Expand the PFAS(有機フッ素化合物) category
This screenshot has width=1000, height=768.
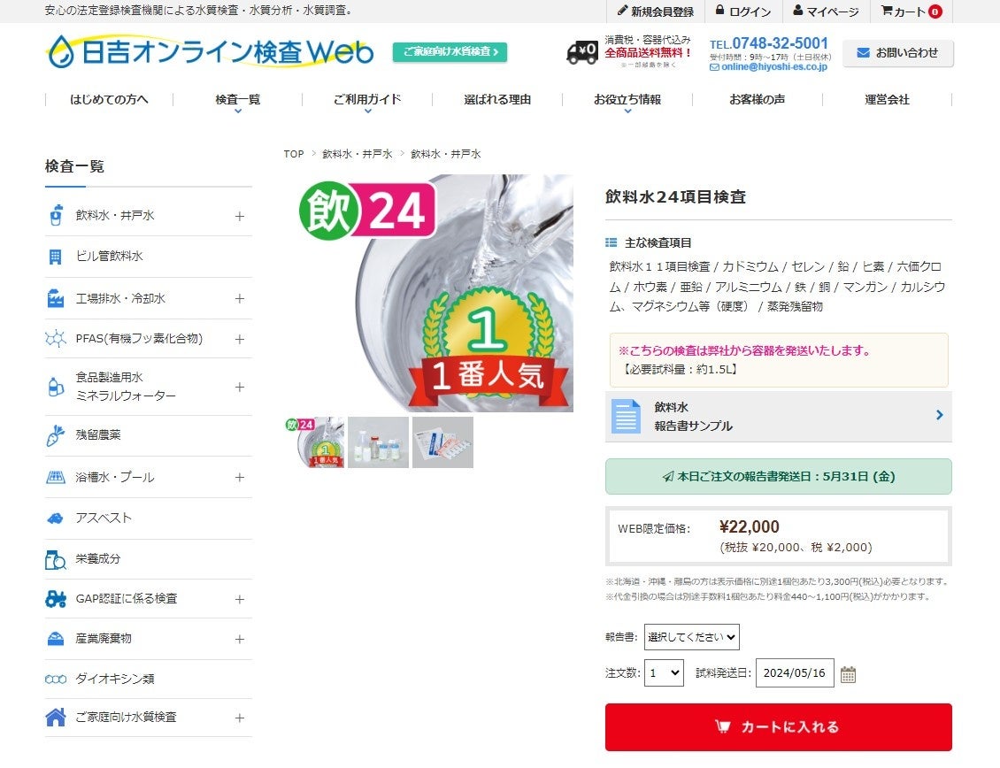coord(239,340)
